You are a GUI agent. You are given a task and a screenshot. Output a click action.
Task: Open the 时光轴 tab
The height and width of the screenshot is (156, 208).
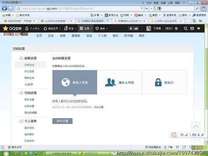click(x=129, y=36)
